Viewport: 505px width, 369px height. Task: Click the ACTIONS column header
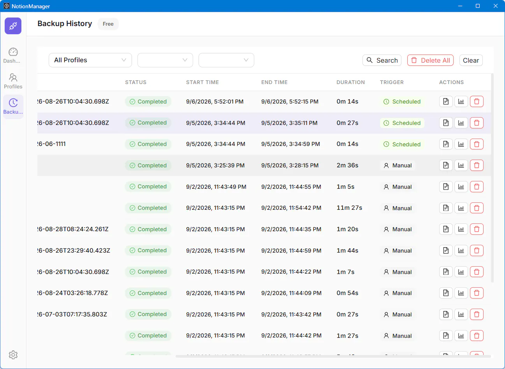pos(451,82)
